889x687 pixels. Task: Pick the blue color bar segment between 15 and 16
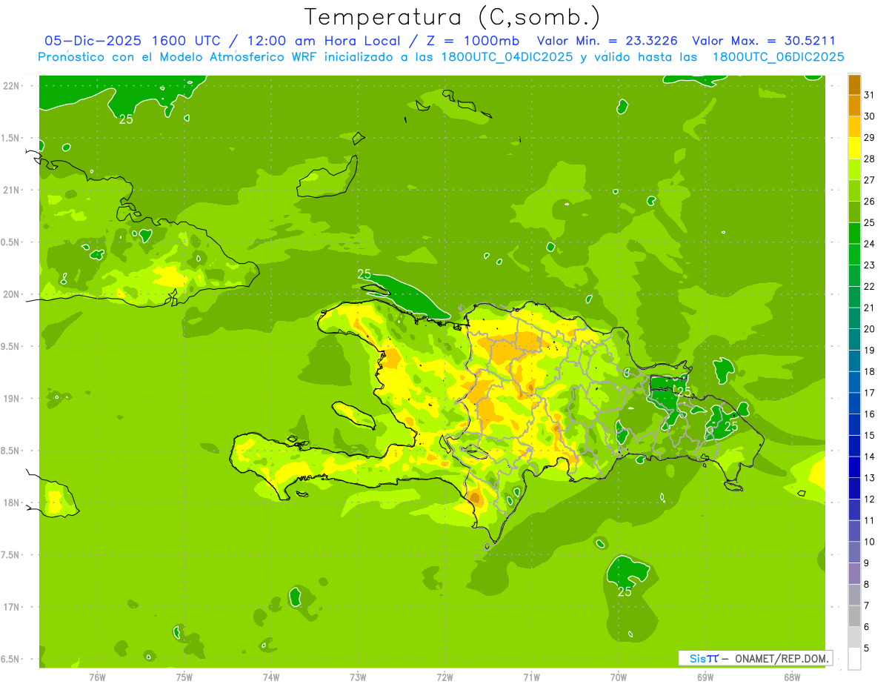(854, 425)
